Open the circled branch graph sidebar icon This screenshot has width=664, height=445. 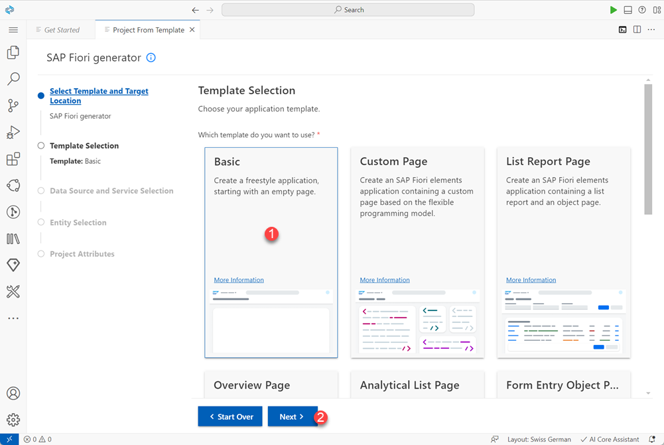coord(13,212)
